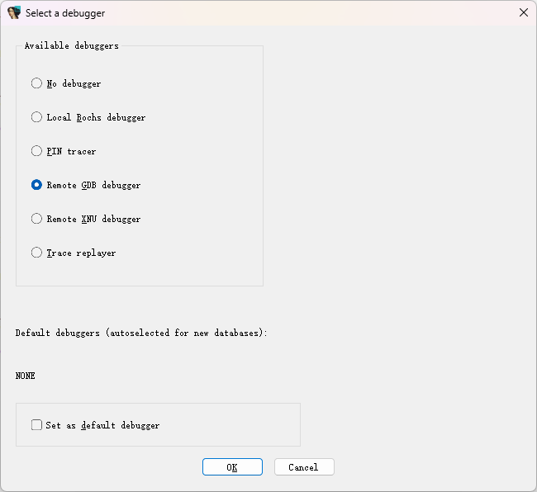
Task: Click the "Local Bochs debugger" label text
Action: click(96, 118)
